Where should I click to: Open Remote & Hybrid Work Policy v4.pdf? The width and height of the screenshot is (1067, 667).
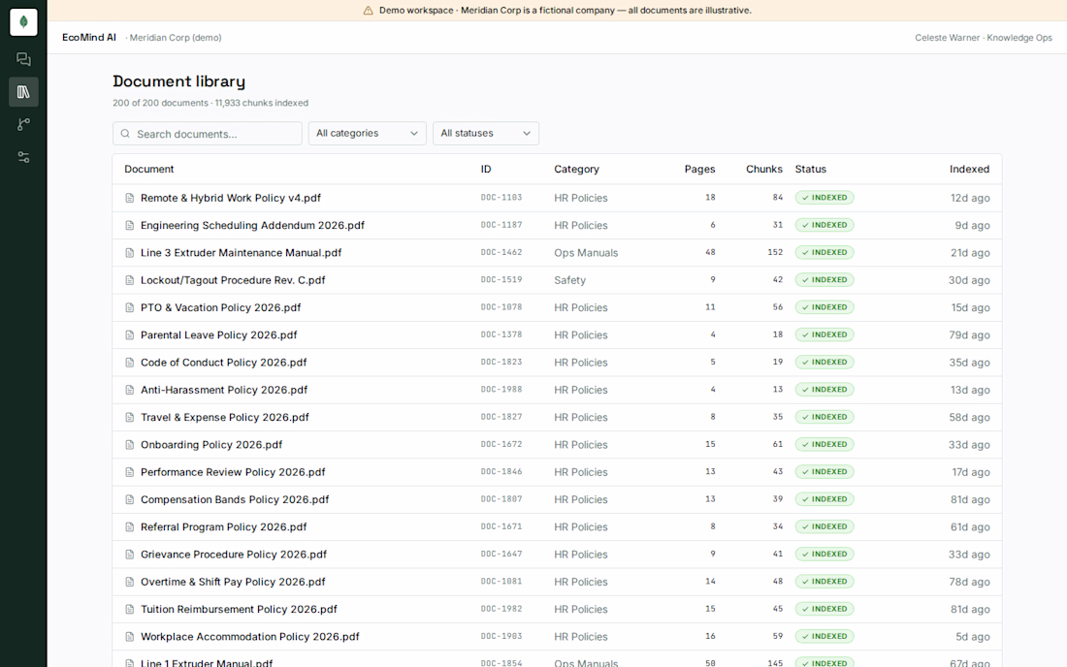click(230, 198)
